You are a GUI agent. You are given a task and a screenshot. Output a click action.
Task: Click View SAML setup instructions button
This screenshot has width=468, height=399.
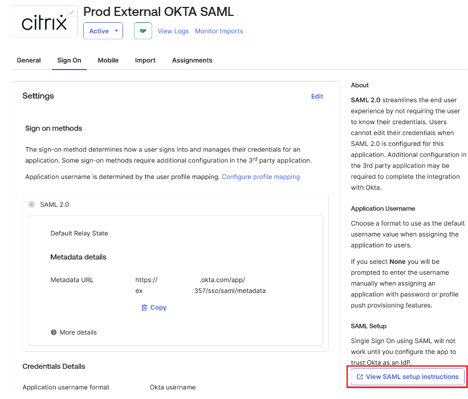(x=408, y=377)
